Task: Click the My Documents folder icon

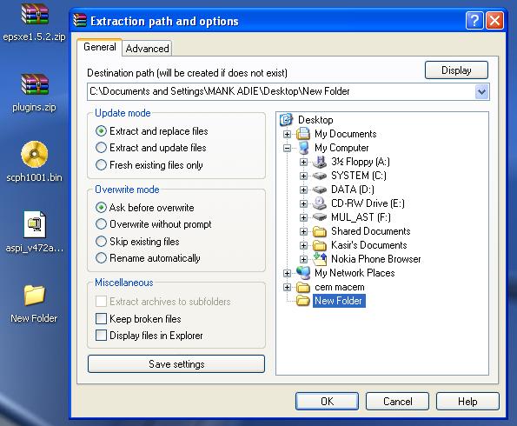Action: (303, 134)
